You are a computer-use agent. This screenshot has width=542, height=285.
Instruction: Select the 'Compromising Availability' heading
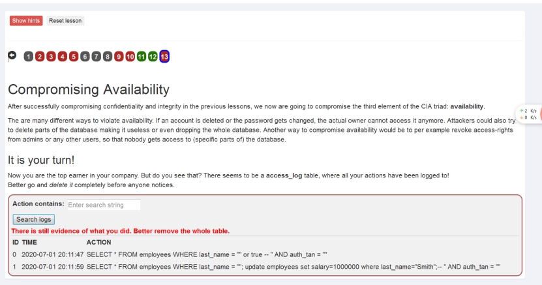[89, 89]
